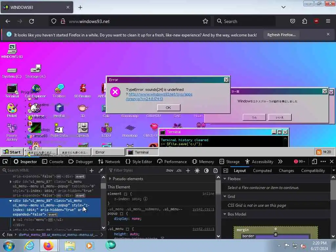The height and width of the screenshot is (252, 336).
Task: Open Firefox from the Windows taskbar
Action: (x=49, y=245)
